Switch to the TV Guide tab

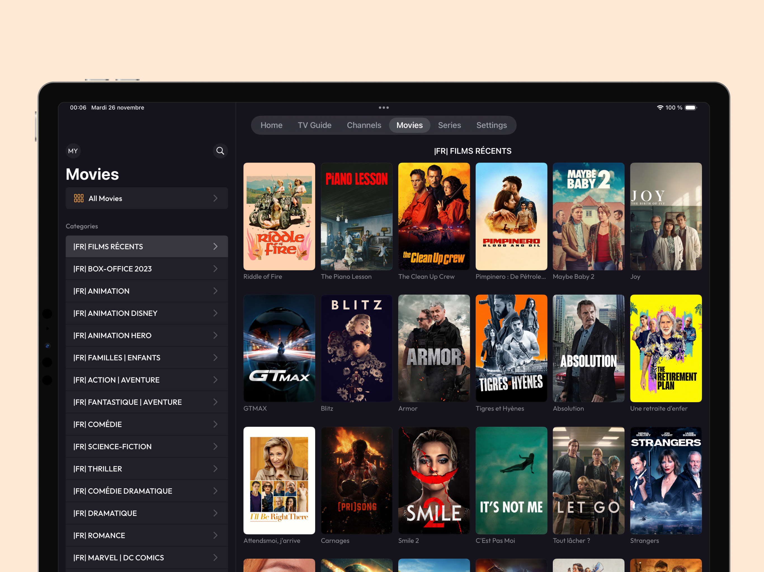(x=314, y=125)
